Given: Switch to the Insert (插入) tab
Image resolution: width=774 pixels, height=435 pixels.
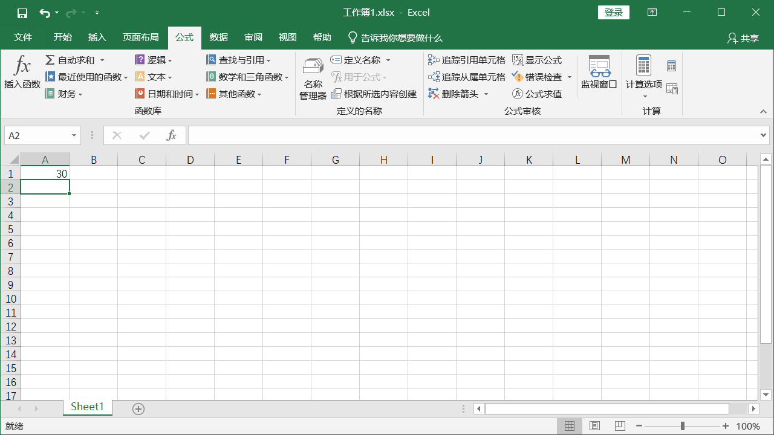Looking at the screenshot, I should pos(97,37).
